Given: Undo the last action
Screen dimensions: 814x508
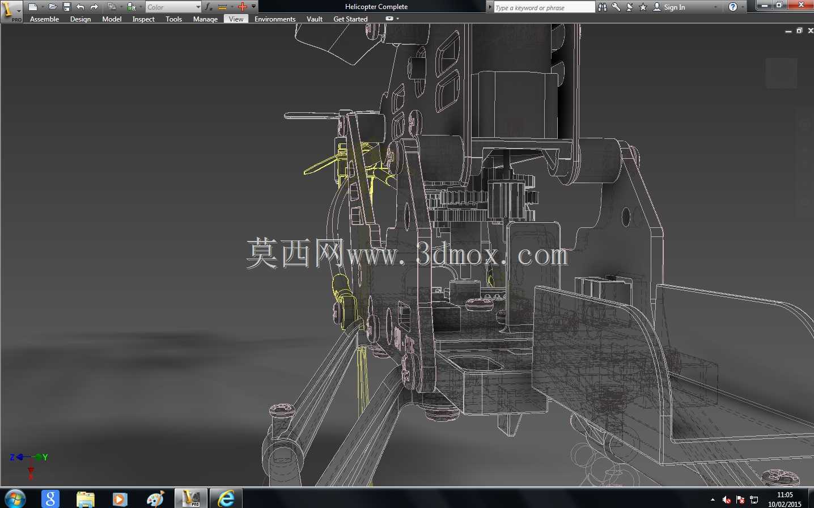Looking at the screenshot, I should point(80,7).
